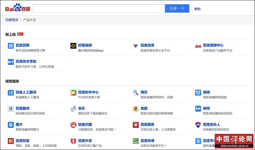Click the 百度传课 green icon
This screenshot has width=255, height=150.
pyautogui.click(x=136, y=141)
